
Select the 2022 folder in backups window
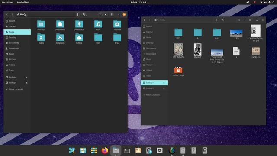pyautogui.click(x=178, y=32)
